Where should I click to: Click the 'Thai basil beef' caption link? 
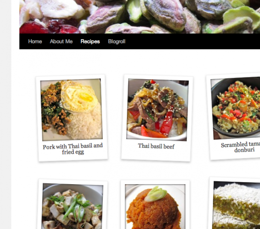[x=156, y=146]
